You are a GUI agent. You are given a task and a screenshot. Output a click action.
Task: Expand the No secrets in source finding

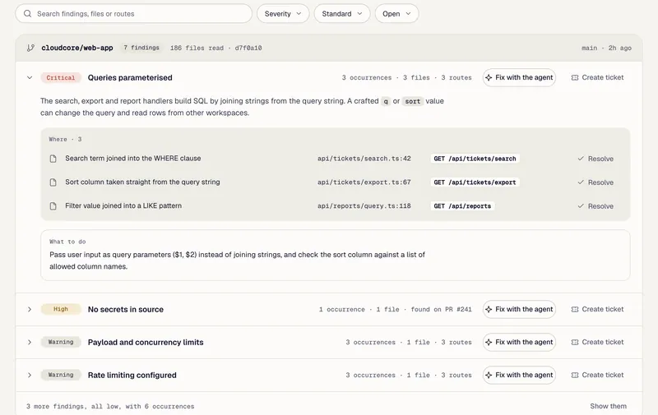point(30,309)
